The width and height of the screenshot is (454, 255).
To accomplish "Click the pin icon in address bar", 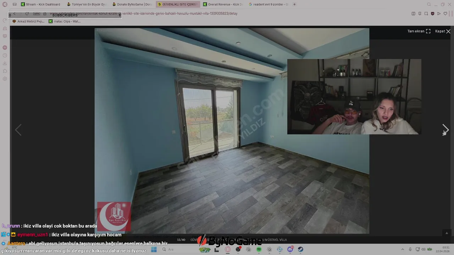I will (420, 13).
